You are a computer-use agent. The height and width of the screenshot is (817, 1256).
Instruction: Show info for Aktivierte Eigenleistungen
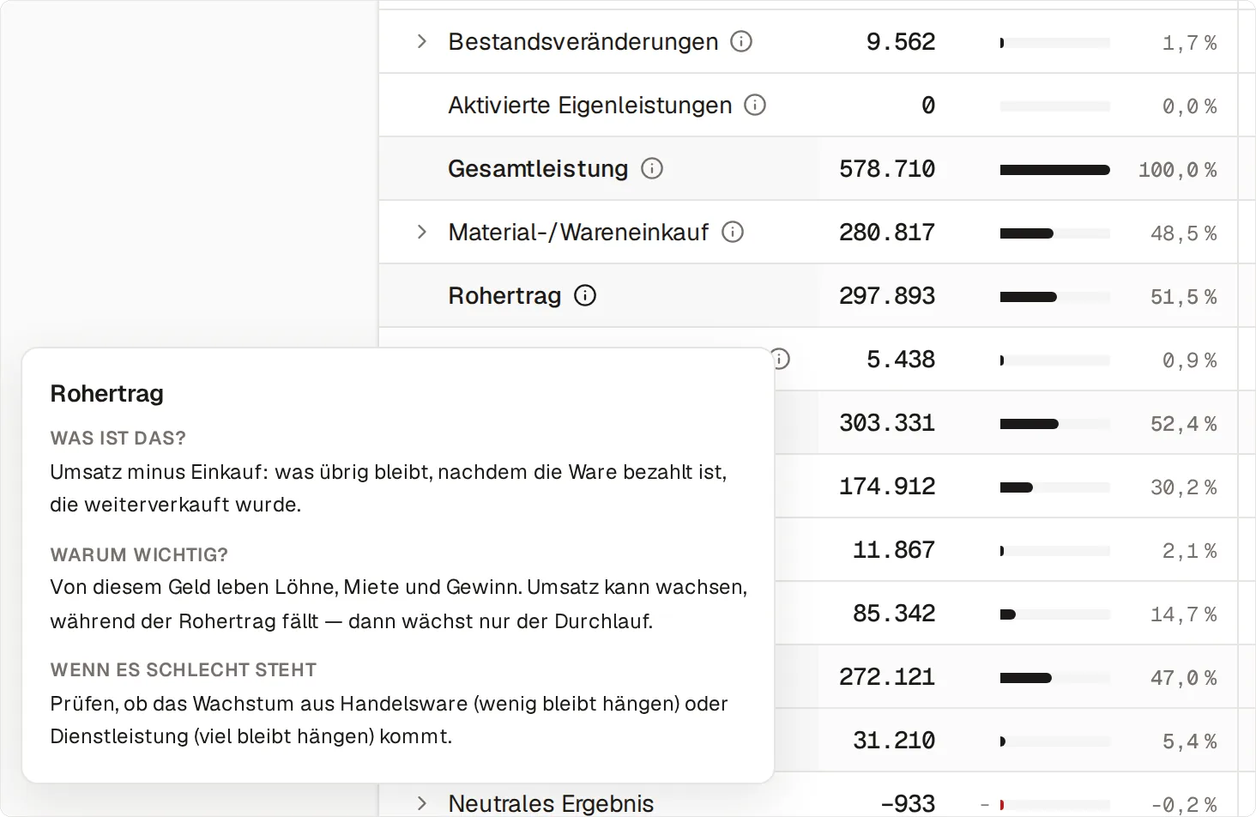pos(755,105)
